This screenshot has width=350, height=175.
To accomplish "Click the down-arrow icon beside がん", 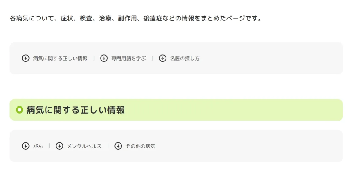I will (26, 146).
